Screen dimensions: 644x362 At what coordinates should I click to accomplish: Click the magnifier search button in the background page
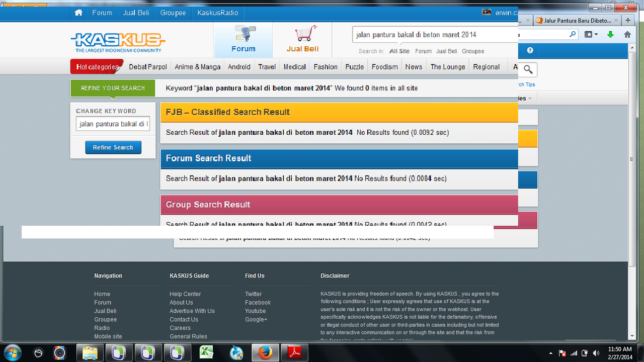528,69
